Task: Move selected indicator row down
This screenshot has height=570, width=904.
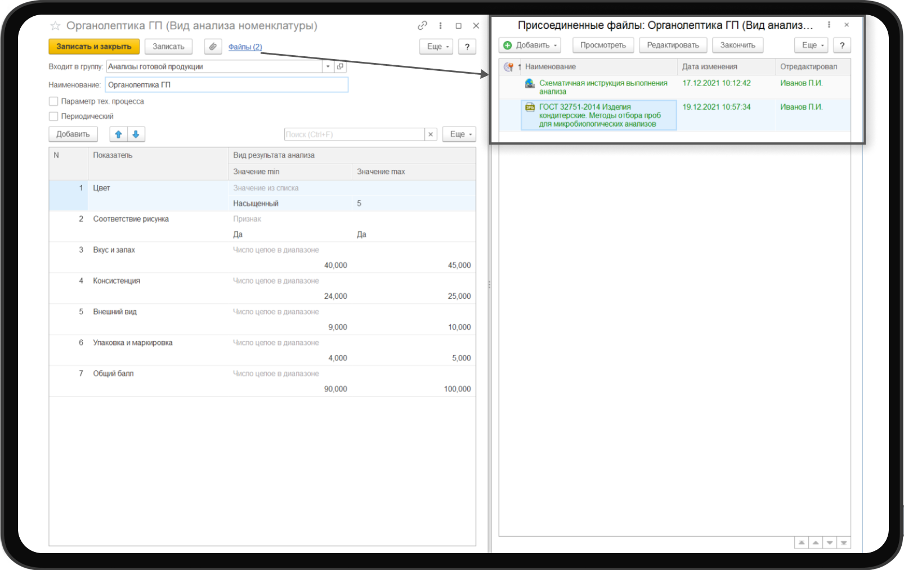Action: point(136,134)
